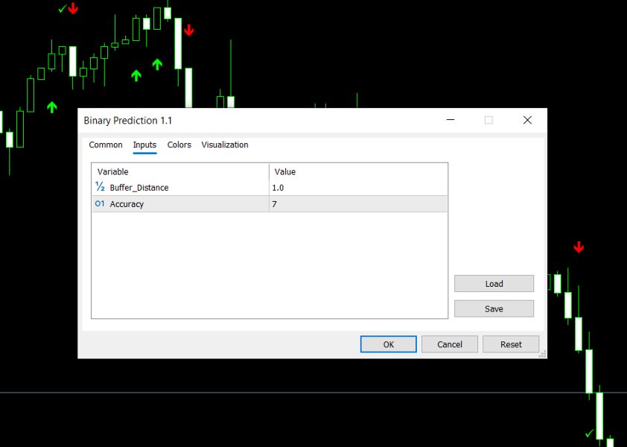Switch to the Colors tab
The height and width of the screenshot is (447, 627).
pos(179,145)
